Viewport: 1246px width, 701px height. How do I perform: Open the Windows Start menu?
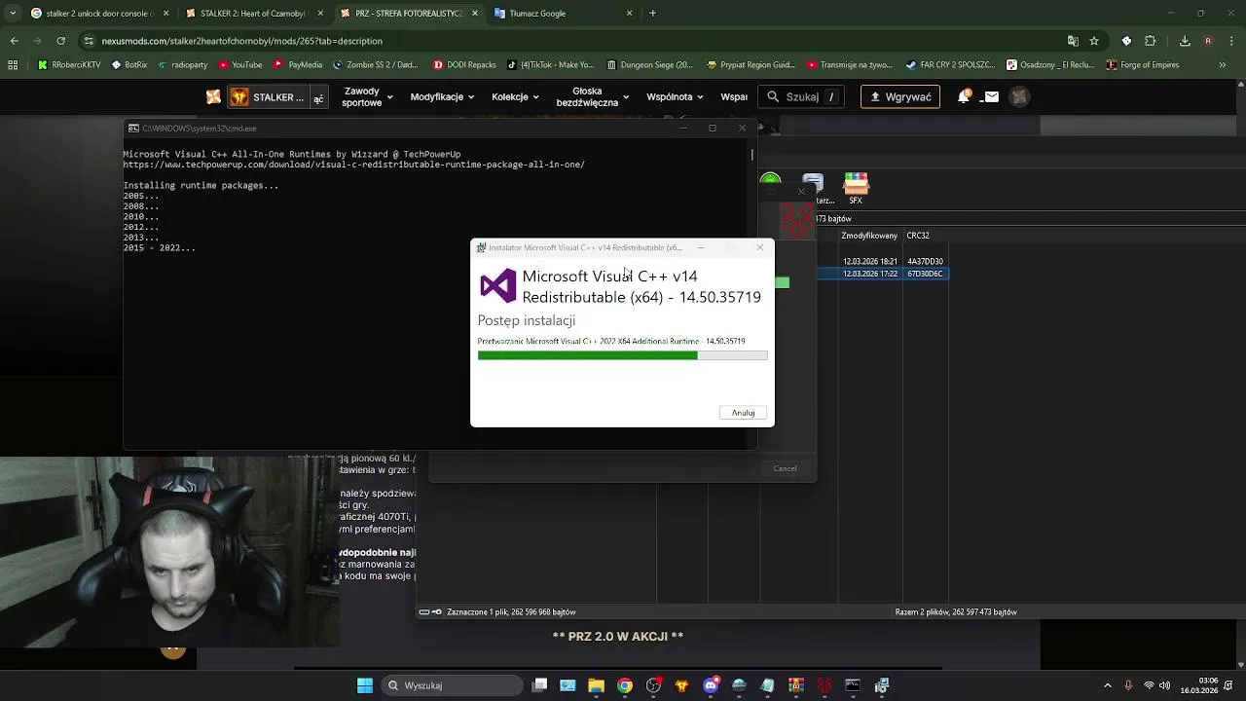365,685
